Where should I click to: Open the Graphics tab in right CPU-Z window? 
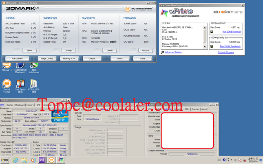195,109
